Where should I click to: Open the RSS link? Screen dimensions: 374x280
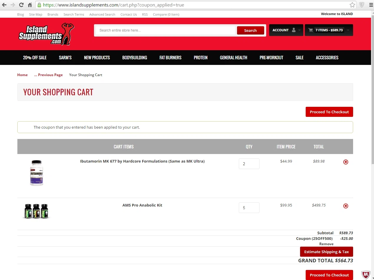click(145, 14)
